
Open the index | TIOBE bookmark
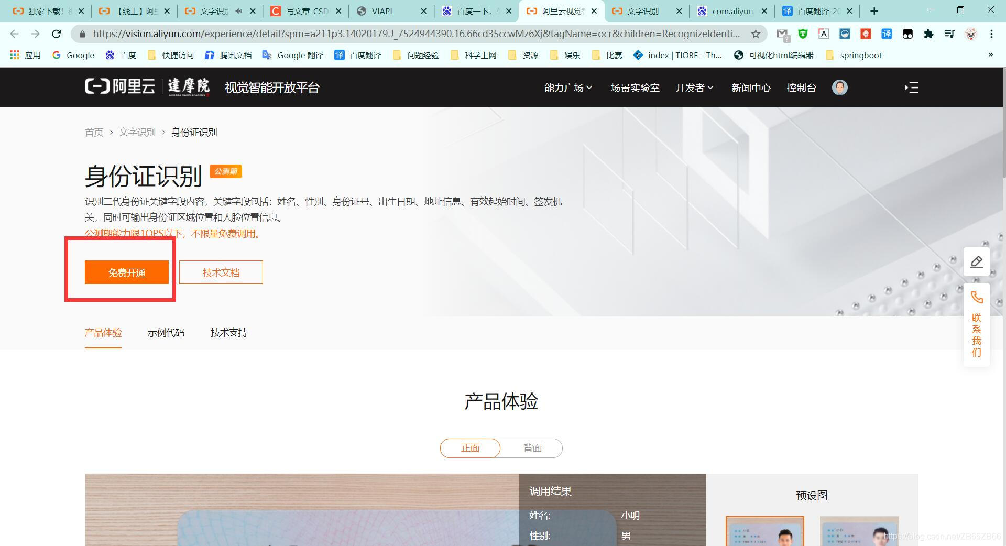coord(677,55)
